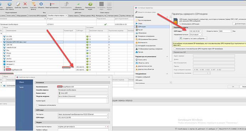Open Отправить тестовое сообщение dropdown button
Viewport: 246px width, 131px height.
(206, 38)
